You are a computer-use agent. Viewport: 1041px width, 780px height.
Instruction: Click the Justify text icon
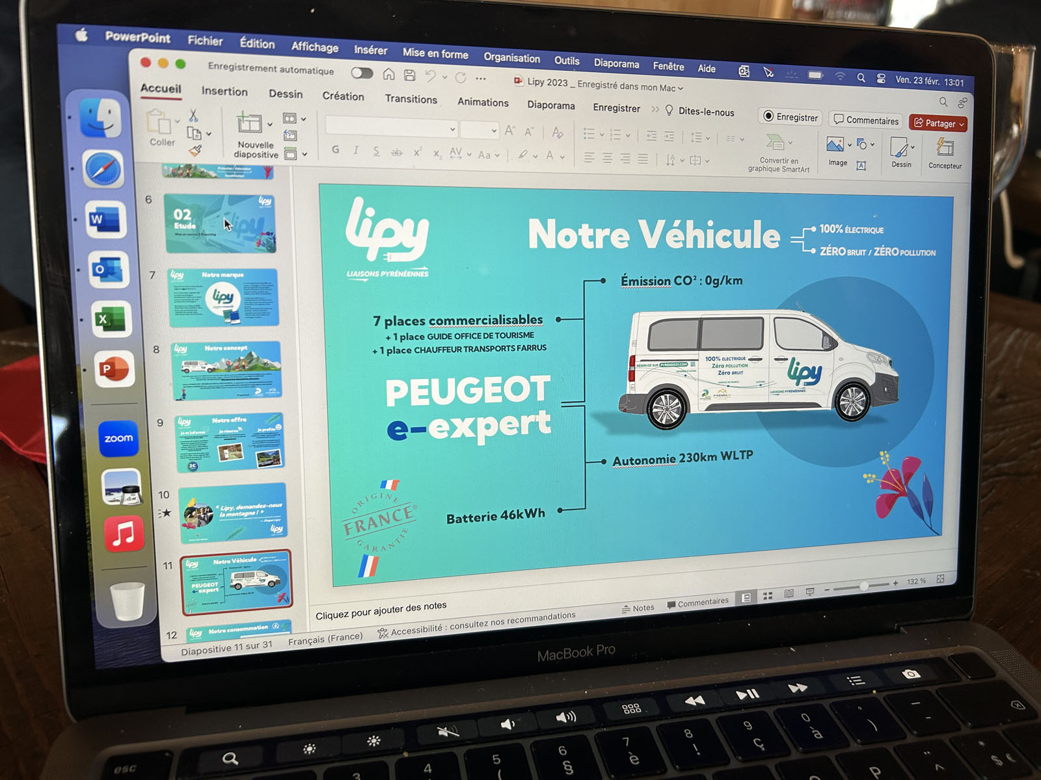(x=642, y=159)
